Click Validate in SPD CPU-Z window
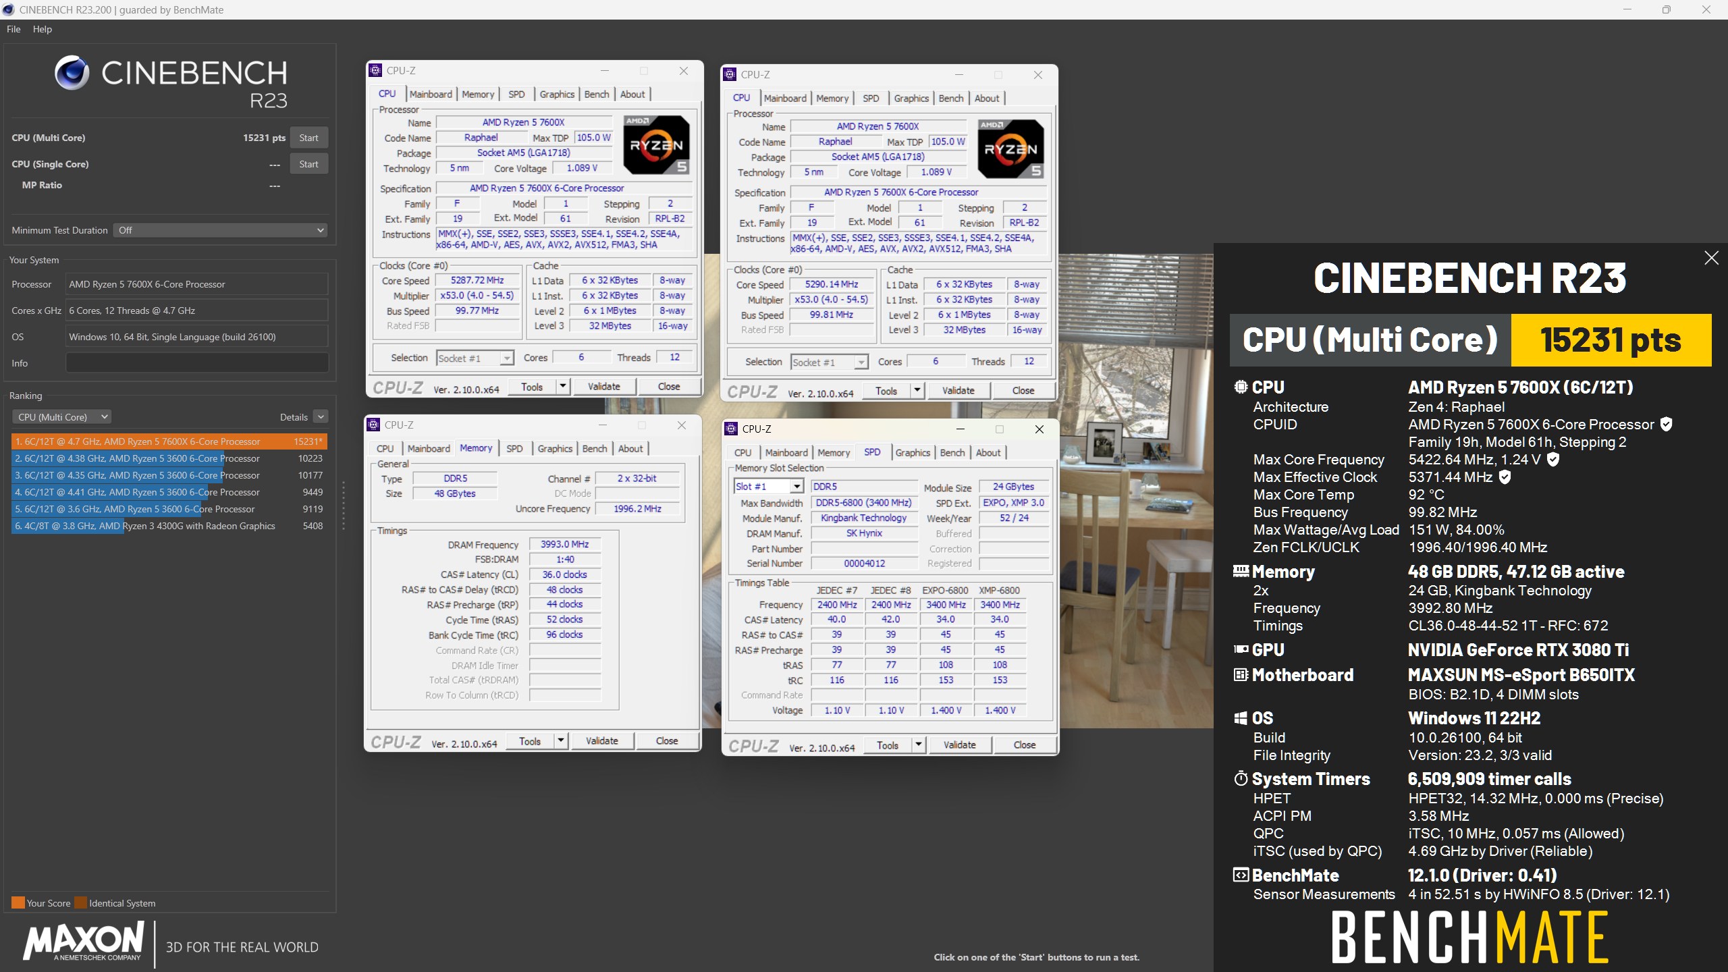 959,745
